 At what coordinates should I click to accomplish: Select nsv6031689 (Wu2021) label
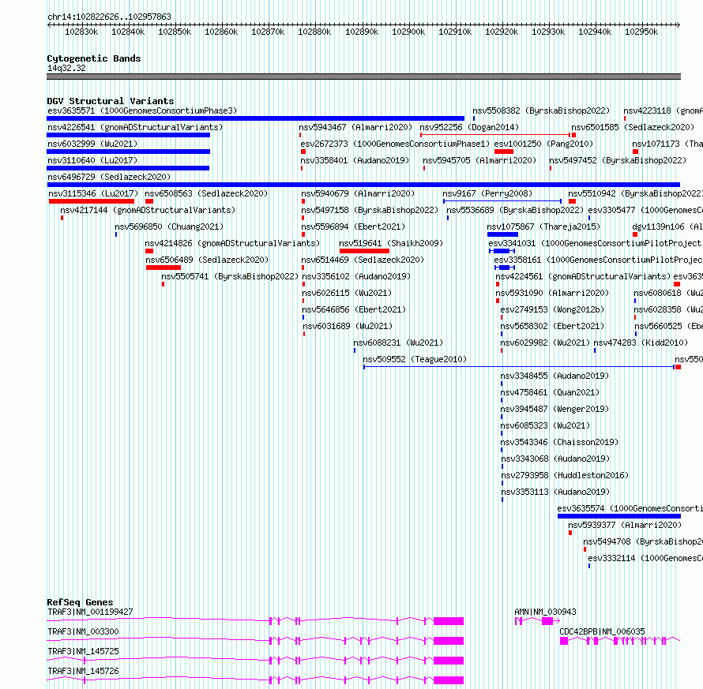point(348,326)
